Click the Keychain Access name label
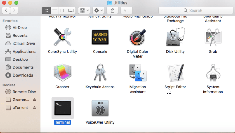Viewport: 235px width, 133px height. (100, 87)
